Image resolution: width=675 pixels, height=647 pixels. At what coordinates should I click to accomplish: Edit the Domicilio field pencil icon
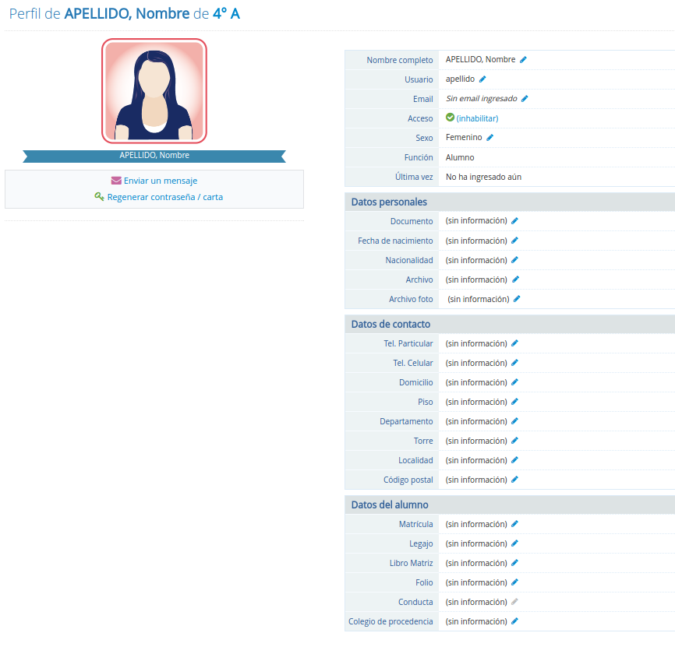(x=514, y=382)
